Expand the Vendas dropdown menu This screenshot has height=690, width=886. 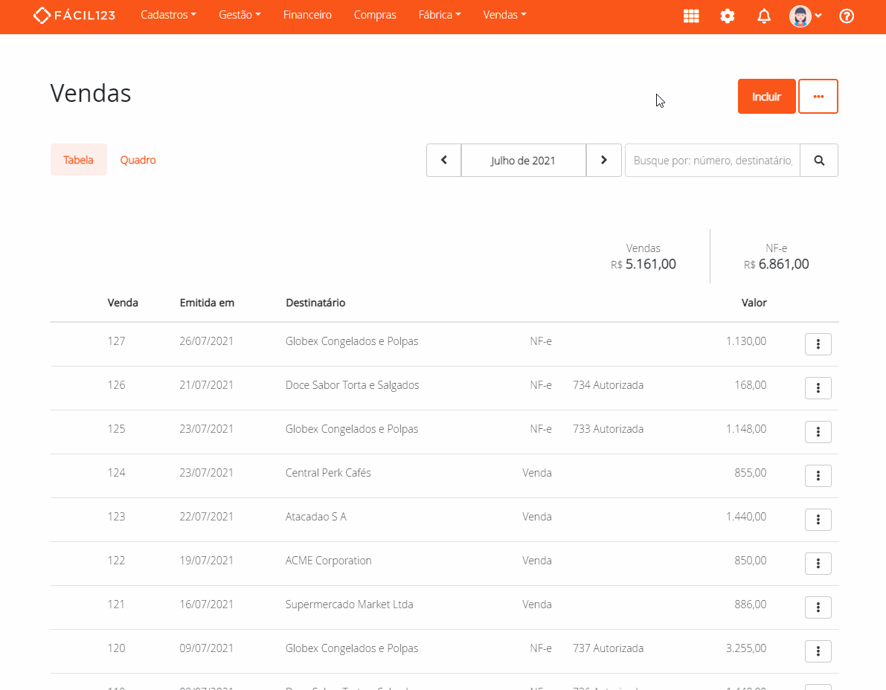point(504,15)
